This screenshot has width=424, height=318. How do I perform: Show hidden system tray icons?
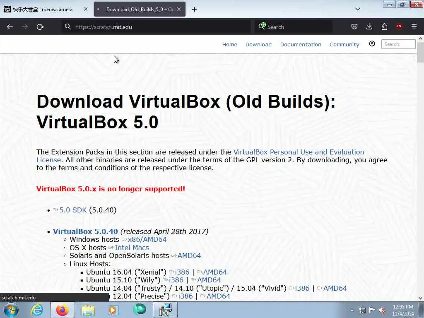tap(352, 310)
